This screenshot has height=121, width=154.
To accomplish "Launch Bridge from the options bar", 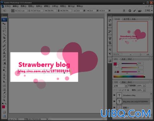I will tap(140, 11).
